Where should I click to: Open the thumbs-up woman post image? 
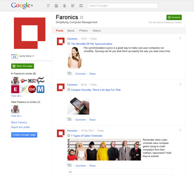(x=75, y=58)
